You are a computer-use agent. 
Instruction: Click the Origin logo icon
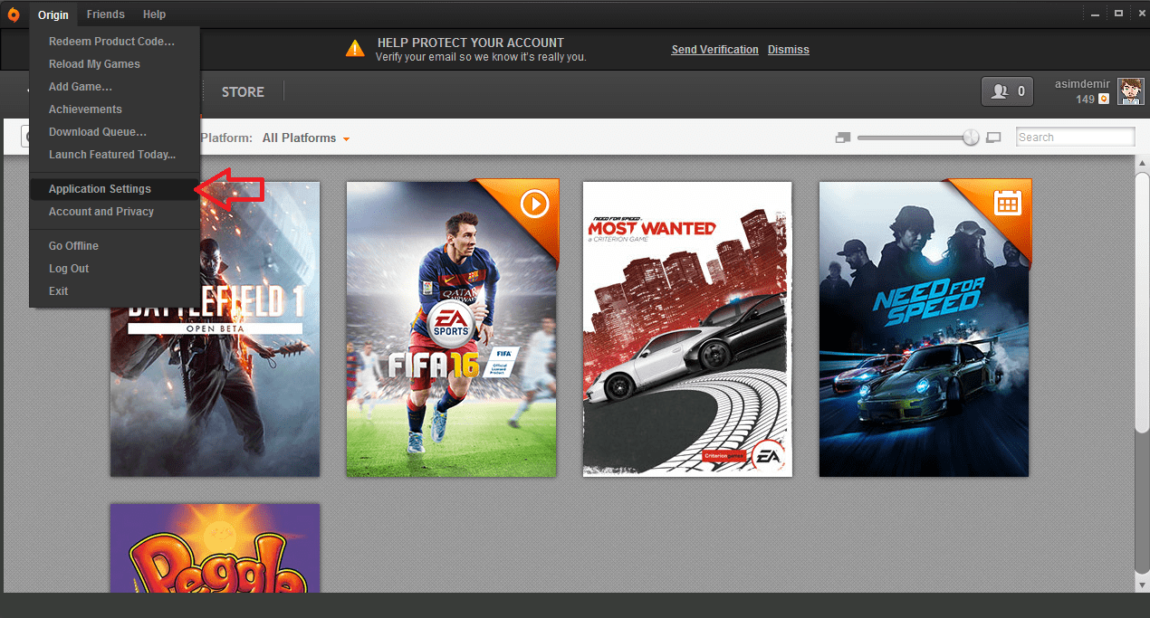coord(14,14)
